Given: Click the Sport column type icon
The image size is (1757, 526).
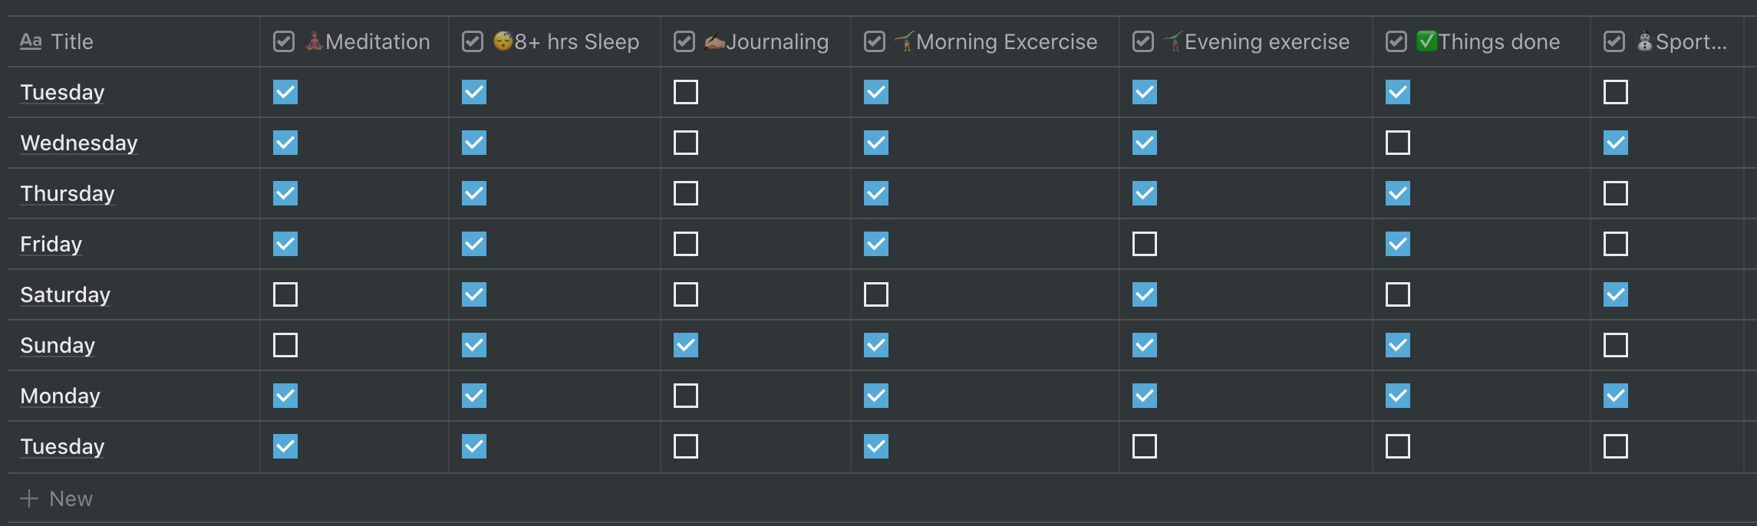Looking at the screenshot, I should click(1614, 41).
